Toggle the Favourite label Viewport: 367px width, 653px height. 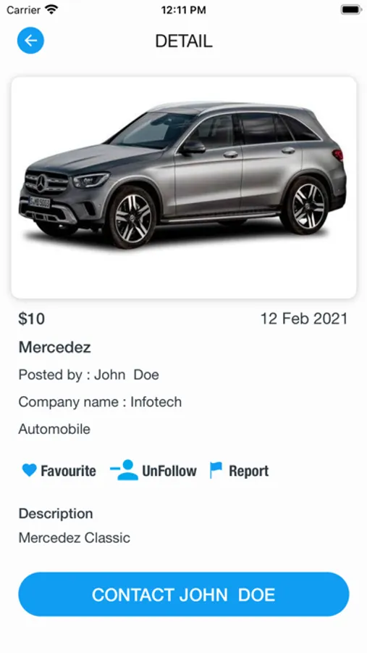click(x=68, y=471)
